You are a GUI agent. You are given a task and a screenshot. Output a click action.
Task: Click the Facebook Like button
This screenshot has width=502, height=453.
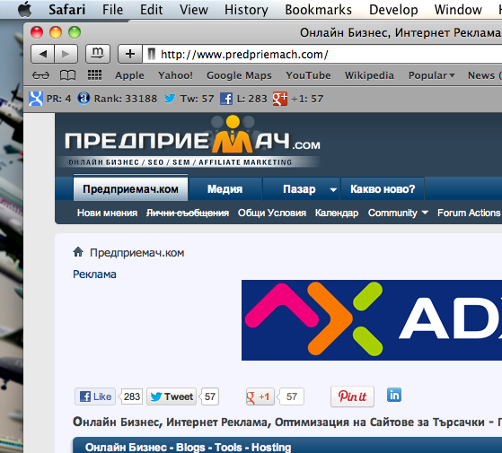(x=95, y=396)
